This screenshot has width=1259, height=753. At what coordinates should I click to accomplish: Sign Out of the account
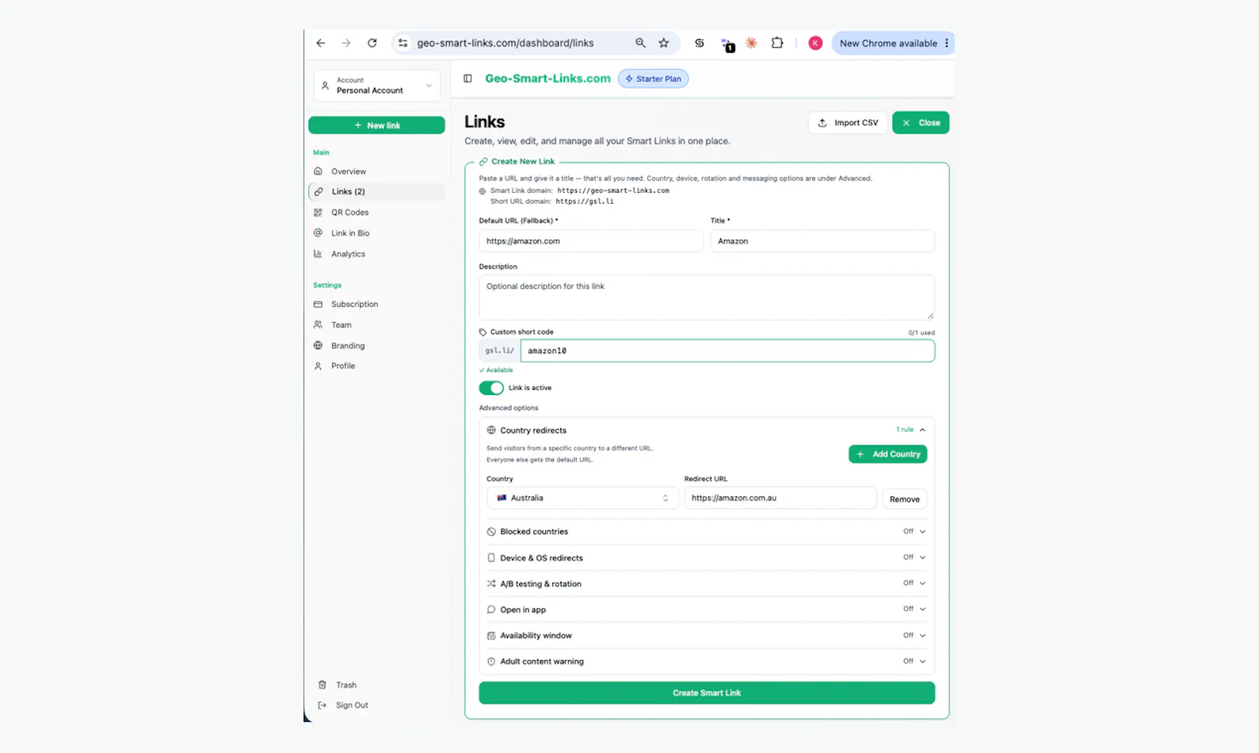click(343, 706)
